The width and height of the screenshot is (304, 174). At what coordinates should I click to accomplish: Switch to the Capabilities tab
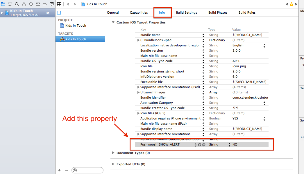139,12
